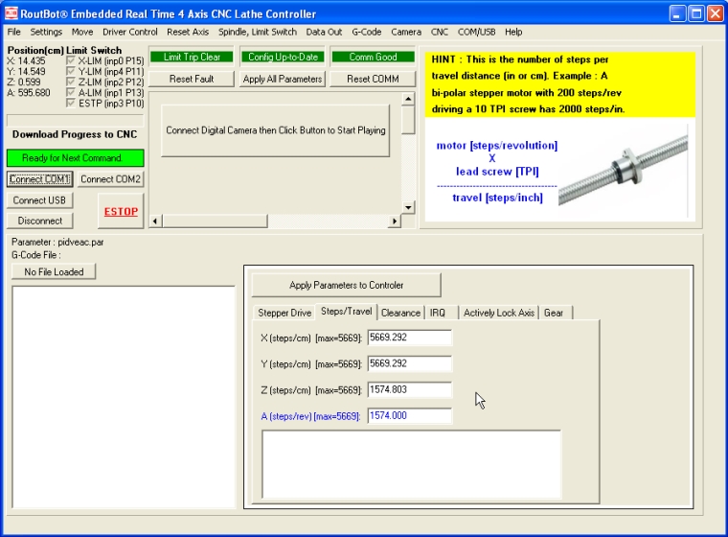Switch to the Clearance tab
Viewport: 728px width, 537px height.
400,313
